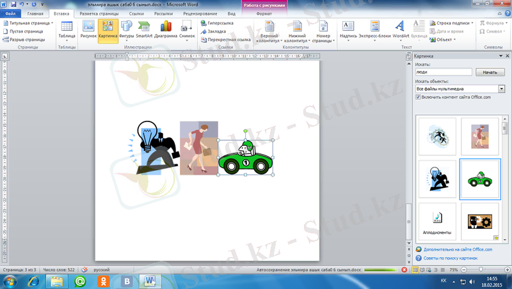This screenshot has height=289, width=512.
Task: Switch to the Главная tab
Action: pos(36,13)
